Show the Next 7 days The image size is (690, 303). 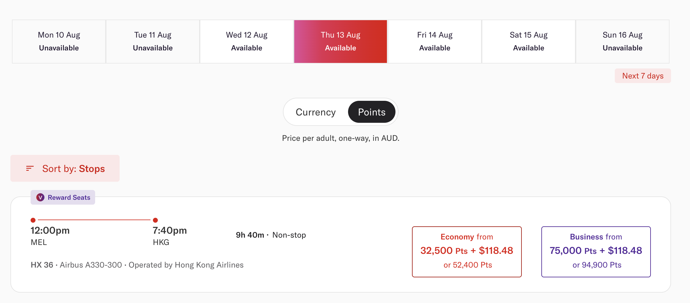pyautogui.click(x=643, y=76)
